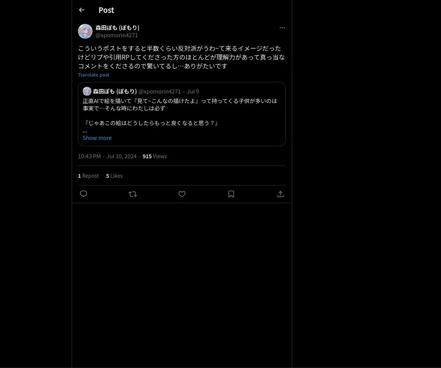Go back using the left arrow icon
This screenshot has height=368, width=441.
pyautogui.click(x=82, y=10)
